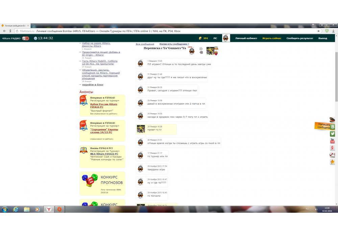This screenshot has height=236, width=338.
Task: Open the blog link Набор на радио 4Stars
Action: pos(96,45)
